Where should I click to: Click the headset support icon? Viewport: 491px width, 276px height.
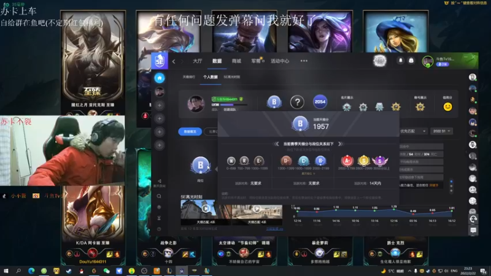(x=473, y=220)
